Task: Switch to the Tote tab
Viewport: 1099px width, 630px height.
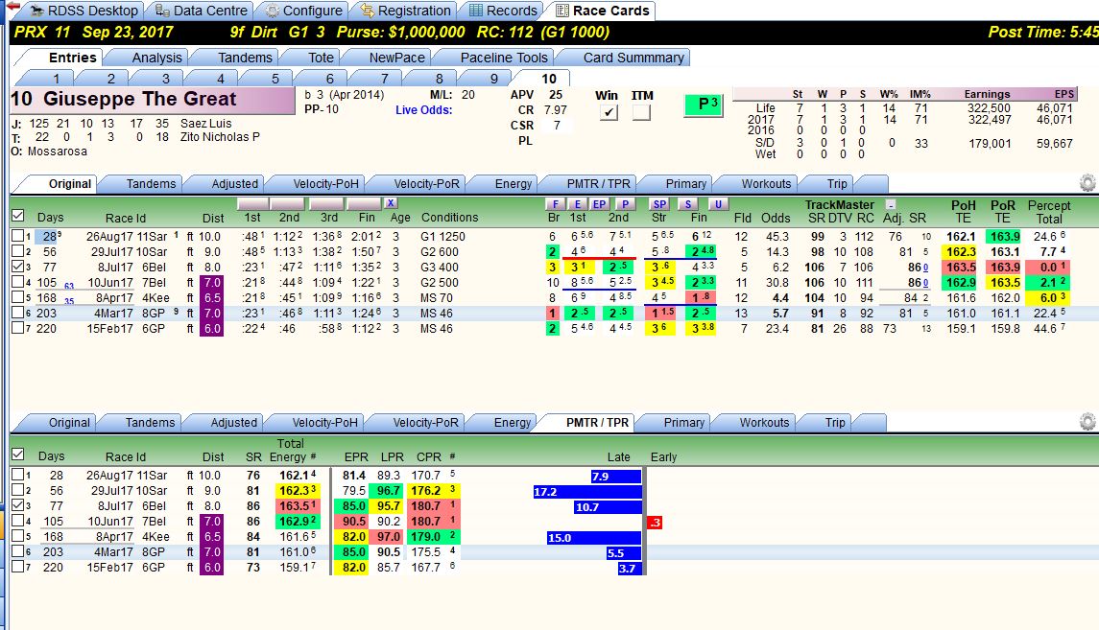Action: [321, 58]
